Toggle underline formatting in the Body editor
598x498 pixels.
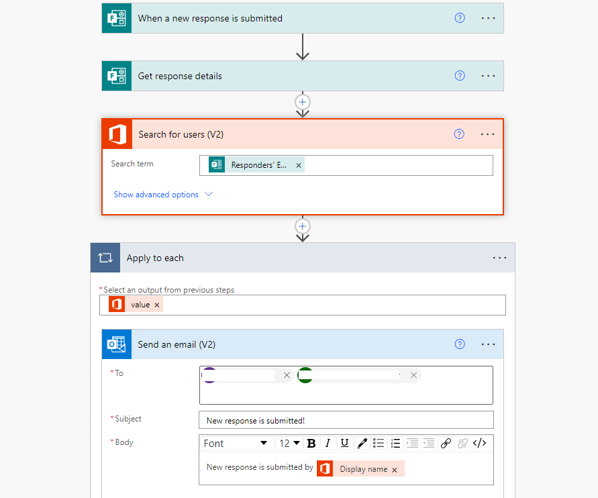click(344, 443)
